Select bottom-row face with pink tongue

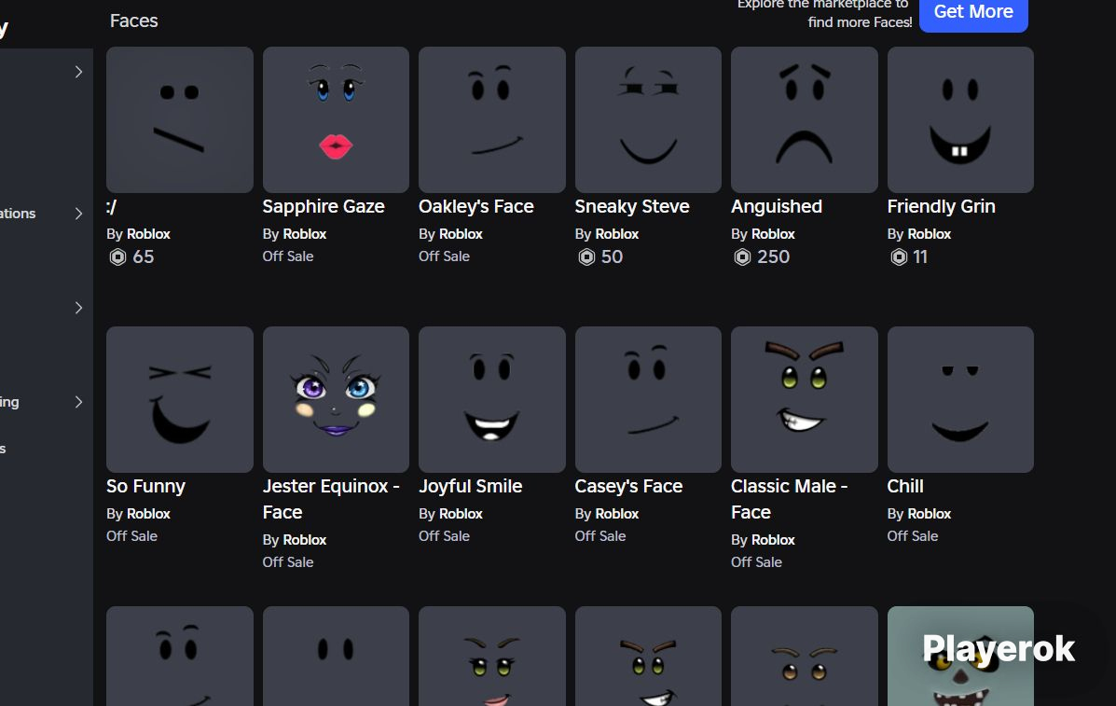[x=492, y=657]
